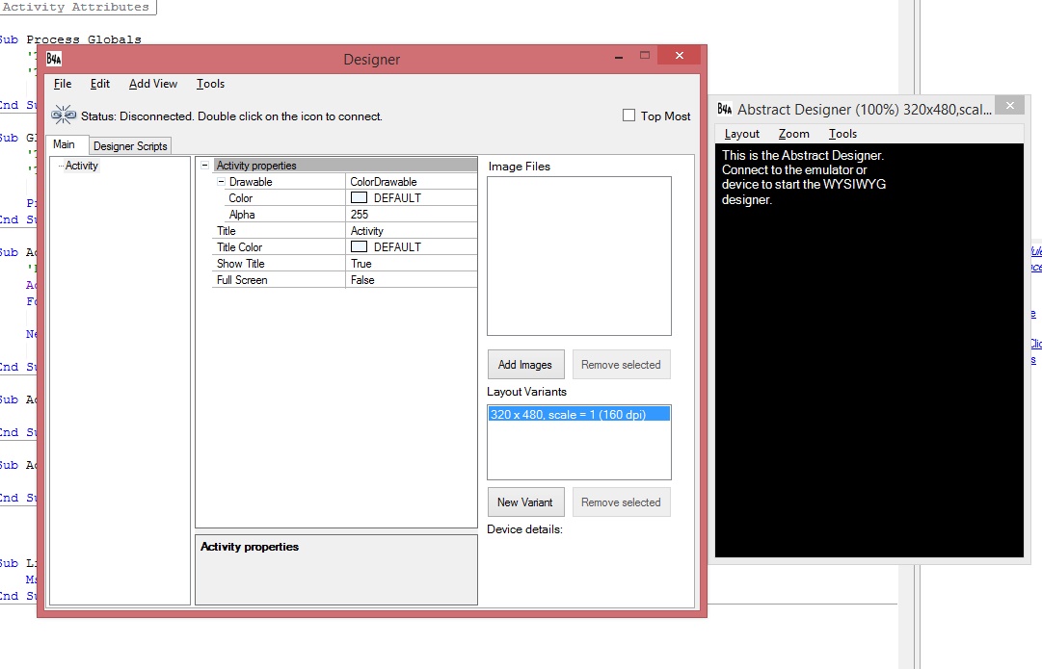Close the Designer window
Viewport: 1042px width, 669px height.
tap(680, 56)
